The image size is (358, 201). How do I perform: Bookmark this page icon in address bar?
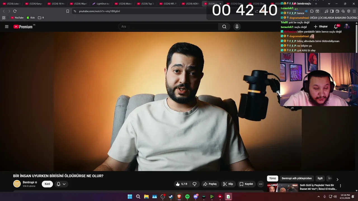click(x=68, y=11)
